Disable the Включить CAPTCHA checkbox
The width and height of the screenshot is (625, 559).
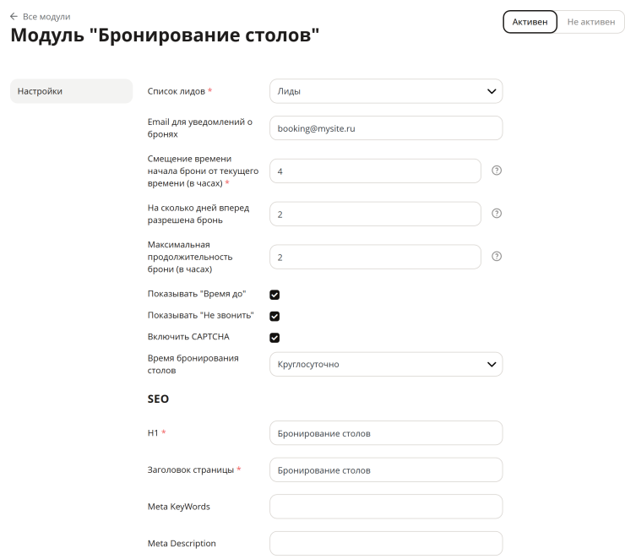point(274,338)
